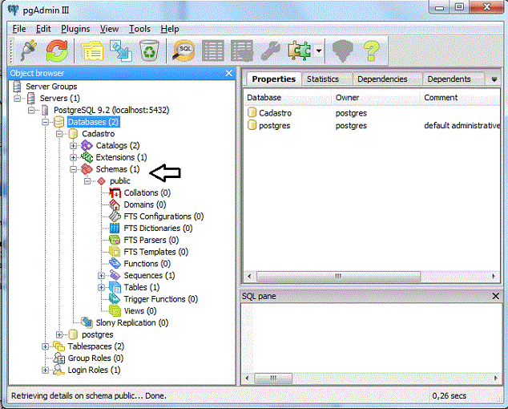
Task: Click the Comment column header
Action: [460, 98]
